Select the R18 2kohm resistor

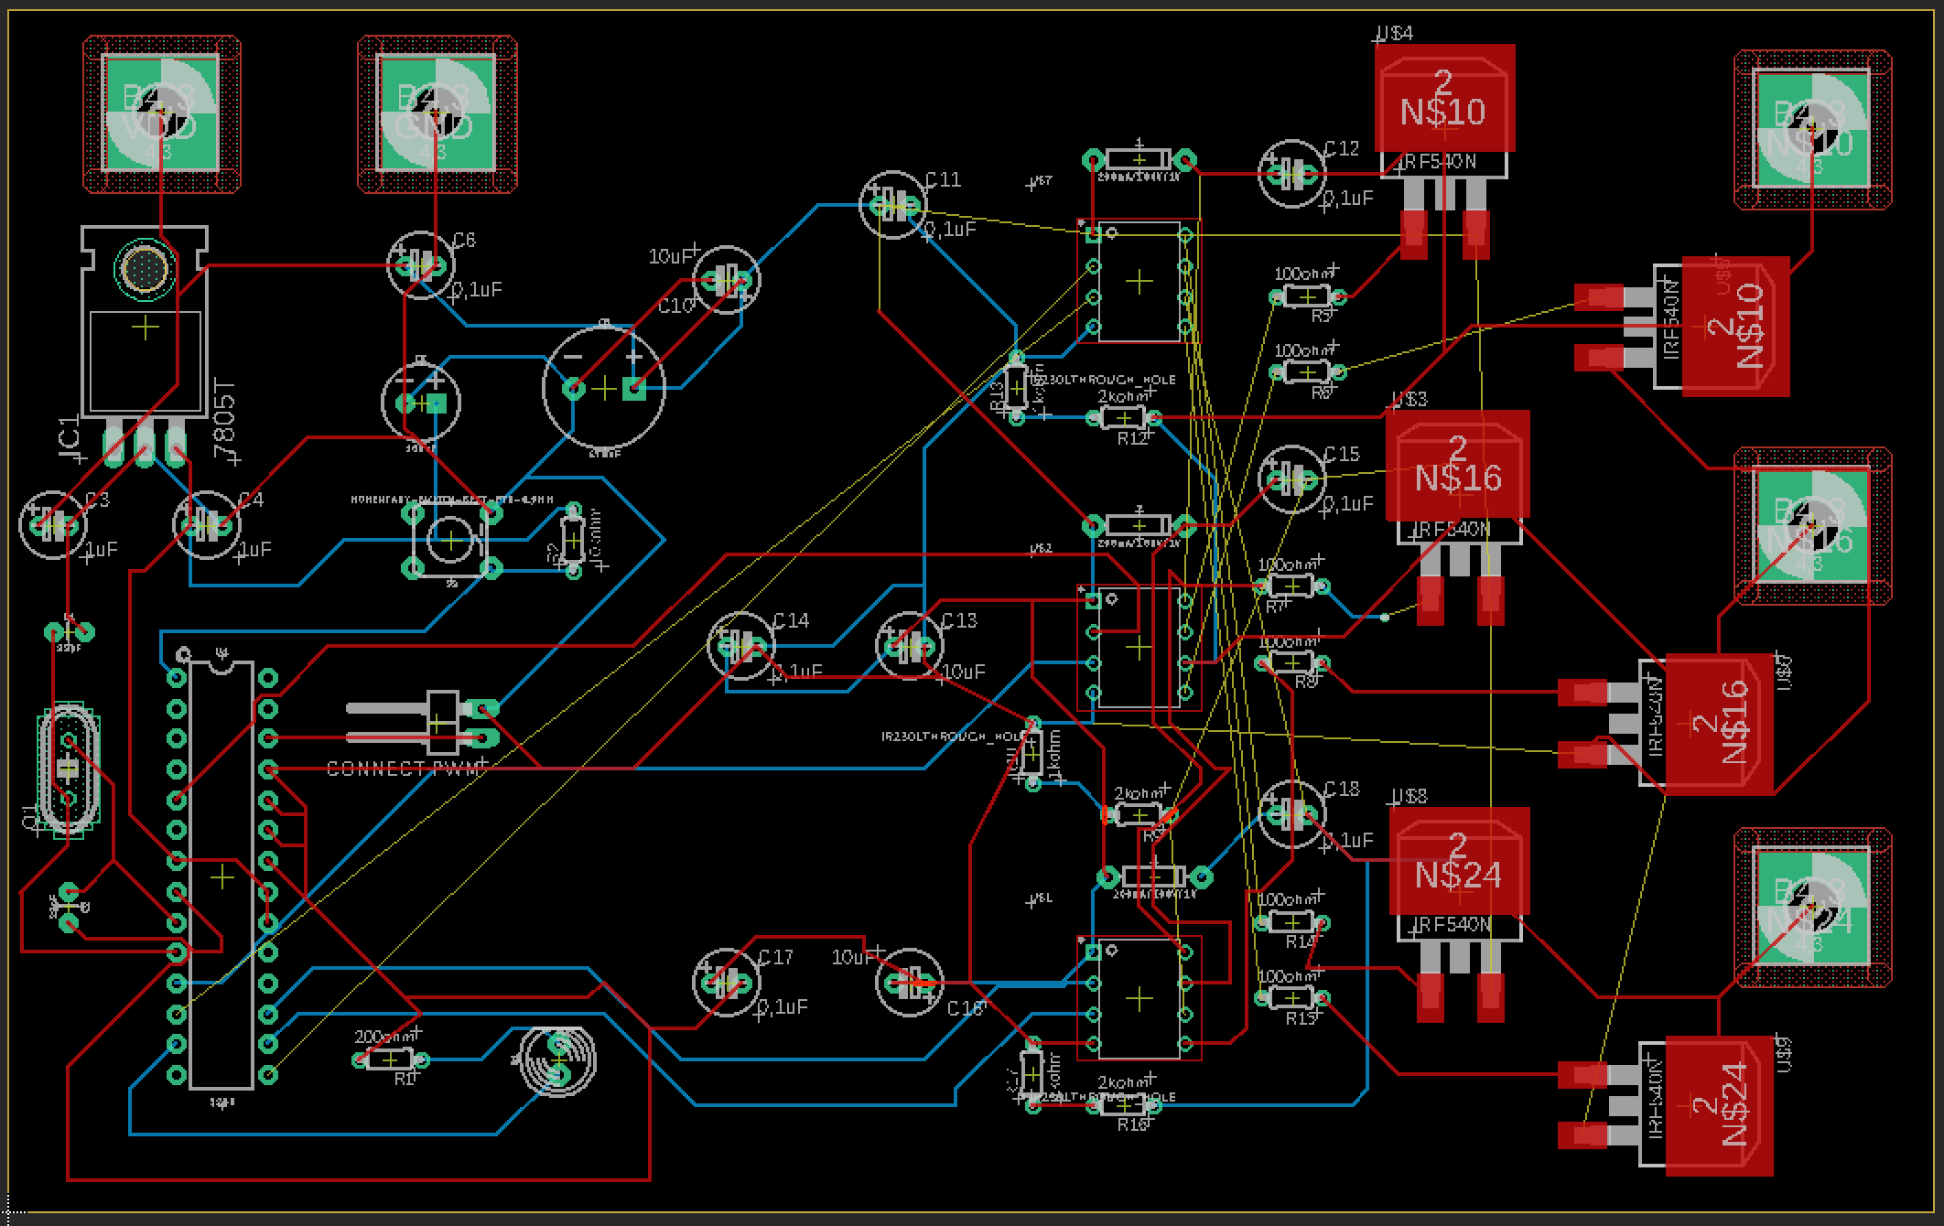coord(1123,1105)
